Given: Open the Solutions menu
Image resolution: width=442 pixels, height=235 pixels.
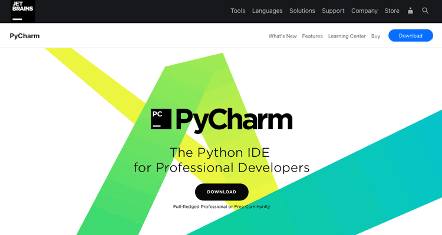Looking at the screenshot, I should point(302,11).
